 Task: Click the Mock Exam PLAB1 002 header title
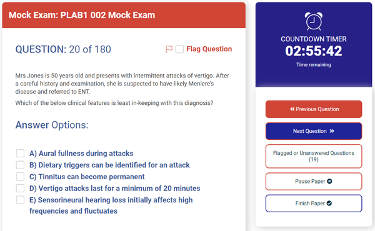82,15
